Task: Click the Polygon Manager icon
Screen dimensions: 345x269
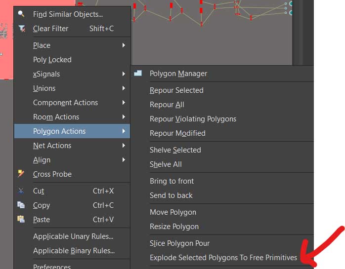Action: click(138, 73)
